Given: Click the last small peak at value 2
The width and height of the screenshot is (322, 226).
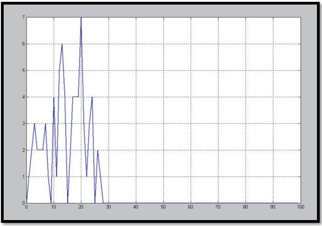Looking at the screenshot, I should pos(97,151).
